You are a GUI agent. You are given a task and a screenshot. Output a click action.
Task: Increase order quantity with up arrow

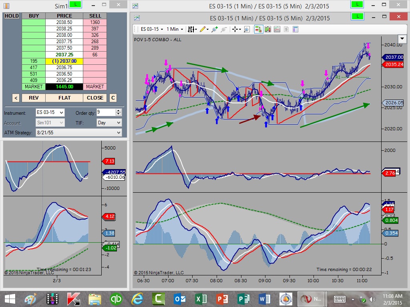(x=119, y=111)
